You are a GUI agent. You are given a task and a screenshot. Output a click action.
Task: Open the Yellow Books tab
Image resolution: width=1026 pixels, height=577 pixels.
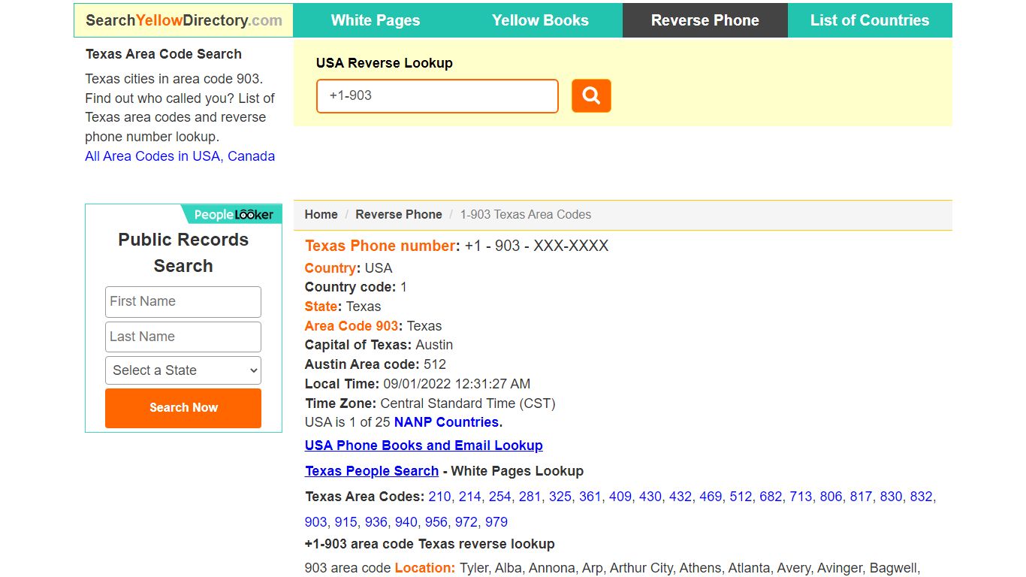(x=540, y=20)
